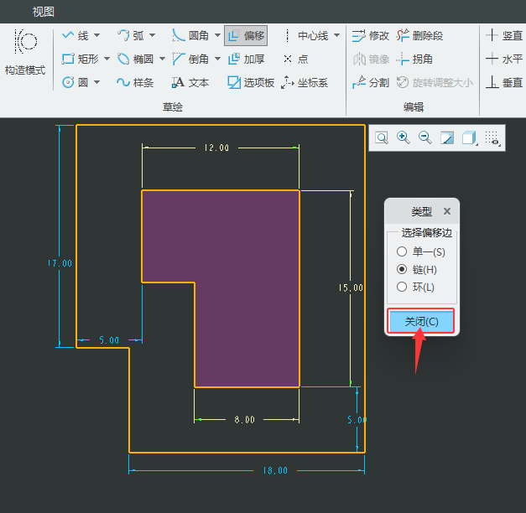
Task: Click the purple shaded sketch region
Action: pyautogui.click(x=247, y=268)
